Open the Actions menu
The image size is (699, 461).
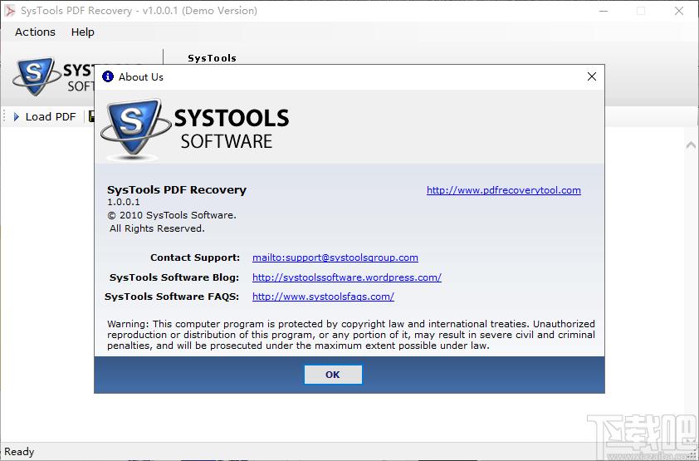35,32
